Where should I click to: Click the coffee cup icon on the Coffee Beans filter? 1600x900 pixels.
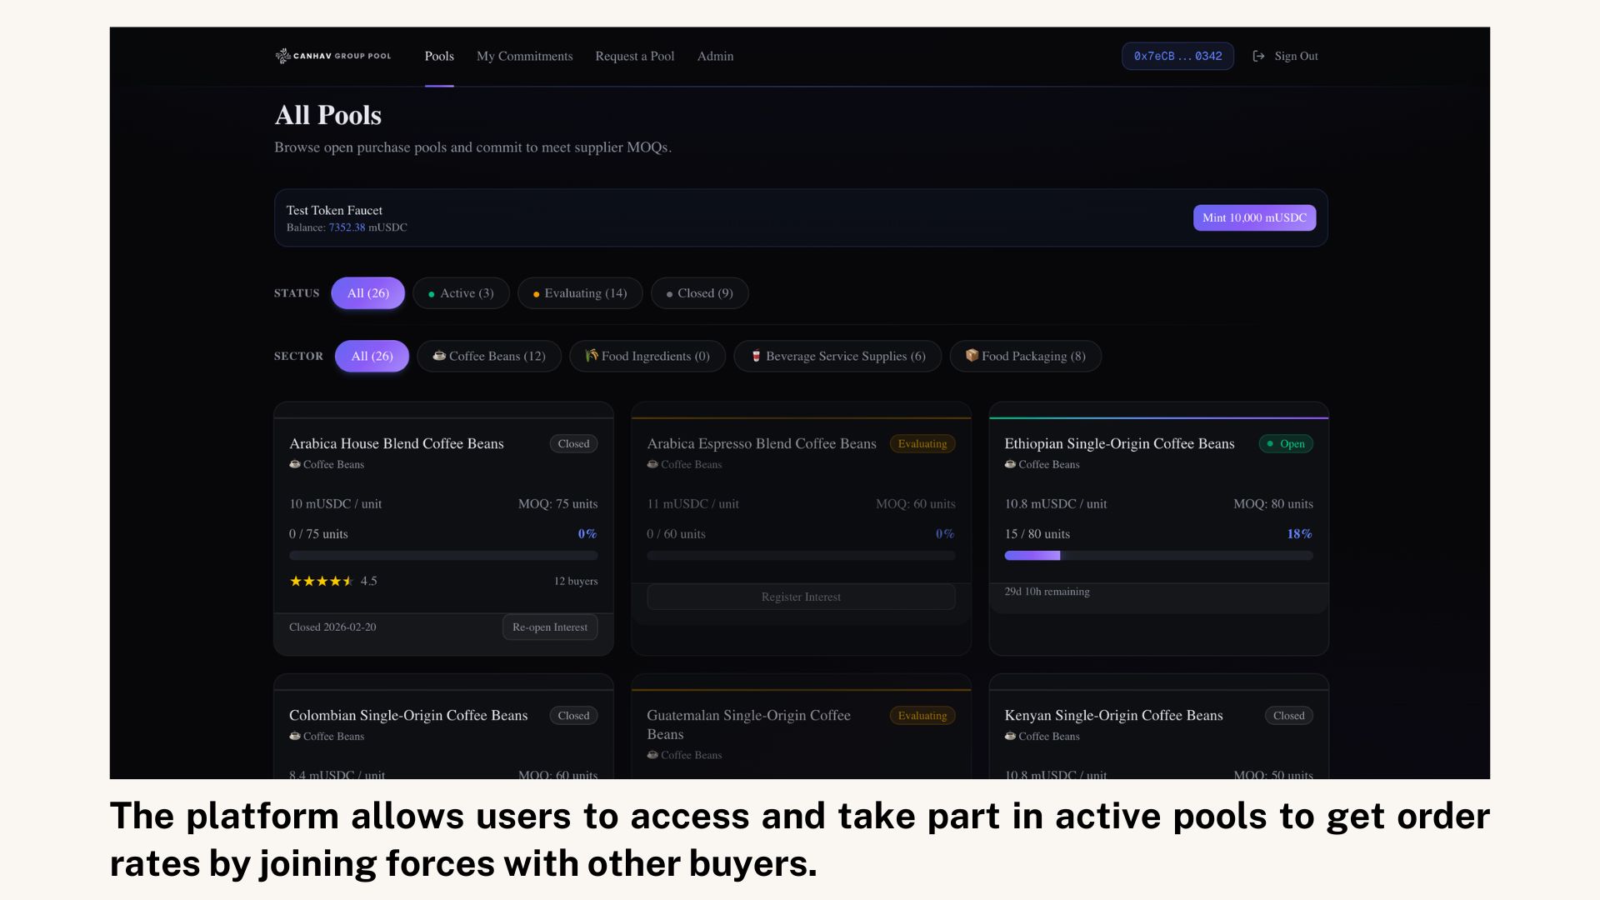coord(439,356)
